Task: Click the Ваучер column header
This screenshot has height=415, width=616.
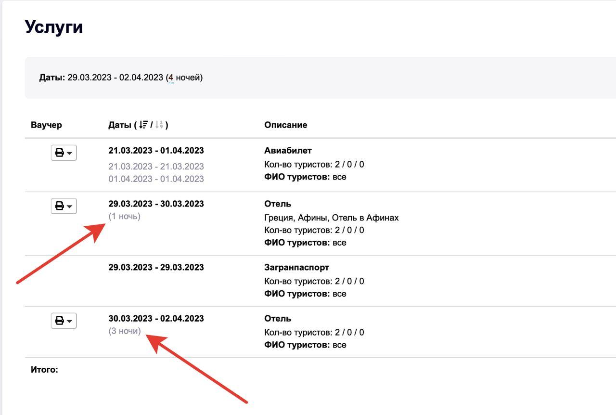Action: (x=46, y=125)
